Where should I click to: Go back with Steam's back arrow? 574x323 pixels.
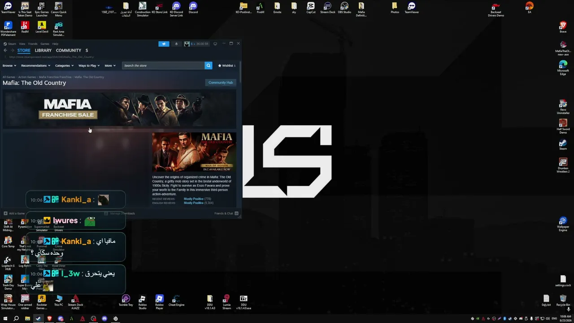click(x=5, y=50)
